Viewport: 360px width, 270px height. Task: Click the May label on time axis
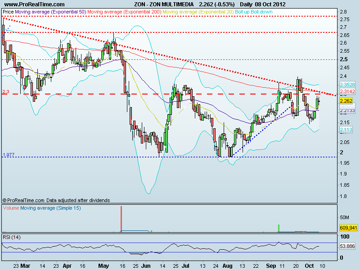[103, 266]
